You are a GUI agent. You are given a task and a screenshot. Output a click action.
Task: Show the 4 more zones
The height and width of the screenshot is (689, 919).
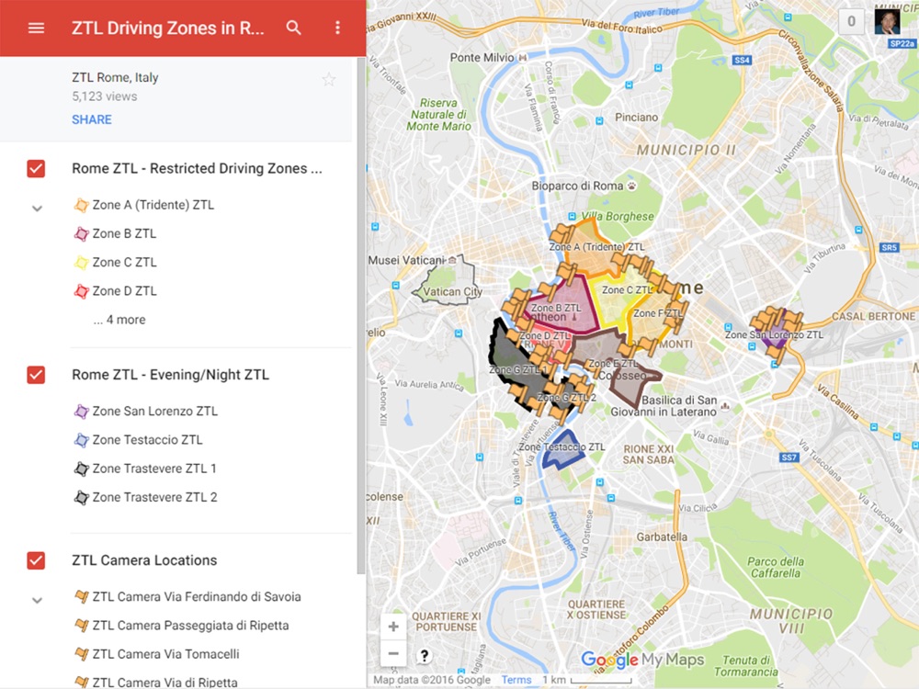(119, 320)
